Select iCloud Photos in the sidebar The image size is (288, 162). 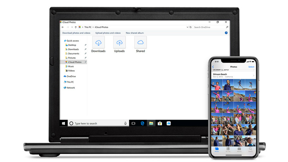[x=73, y=62]
